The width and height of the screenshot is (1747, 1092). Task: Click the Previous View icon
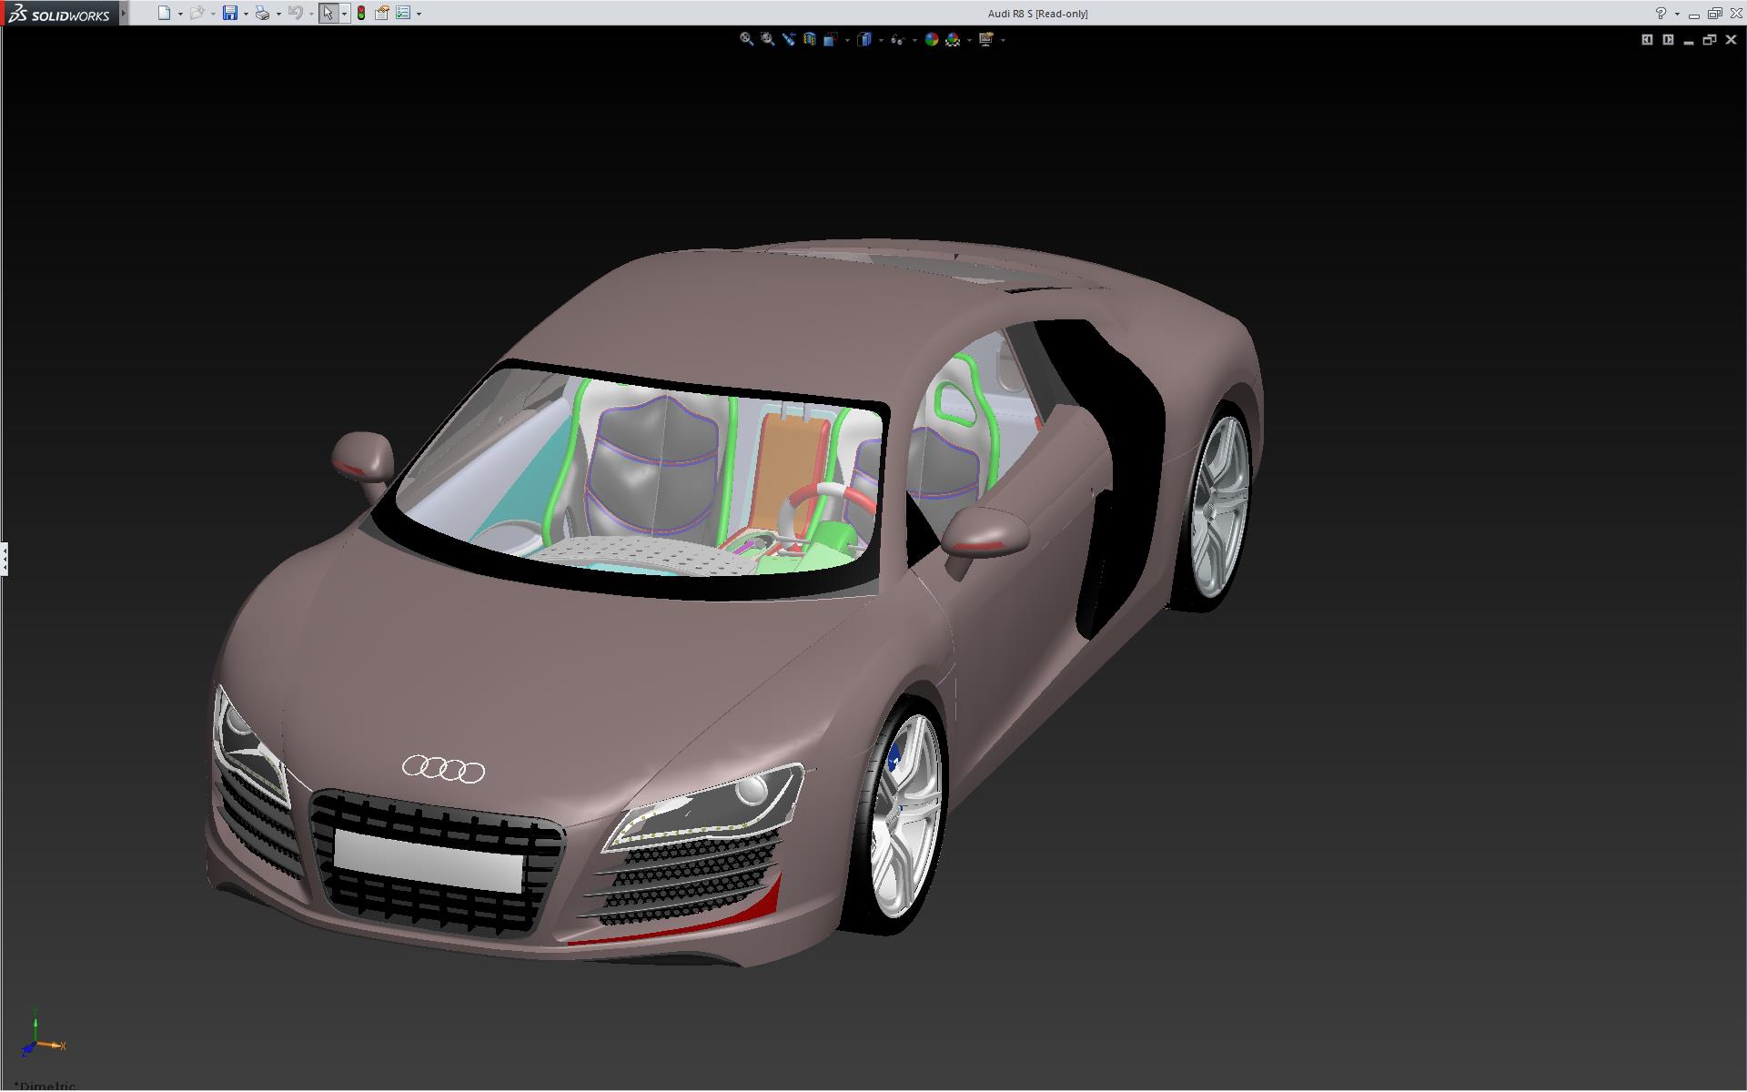coord(788,39)
